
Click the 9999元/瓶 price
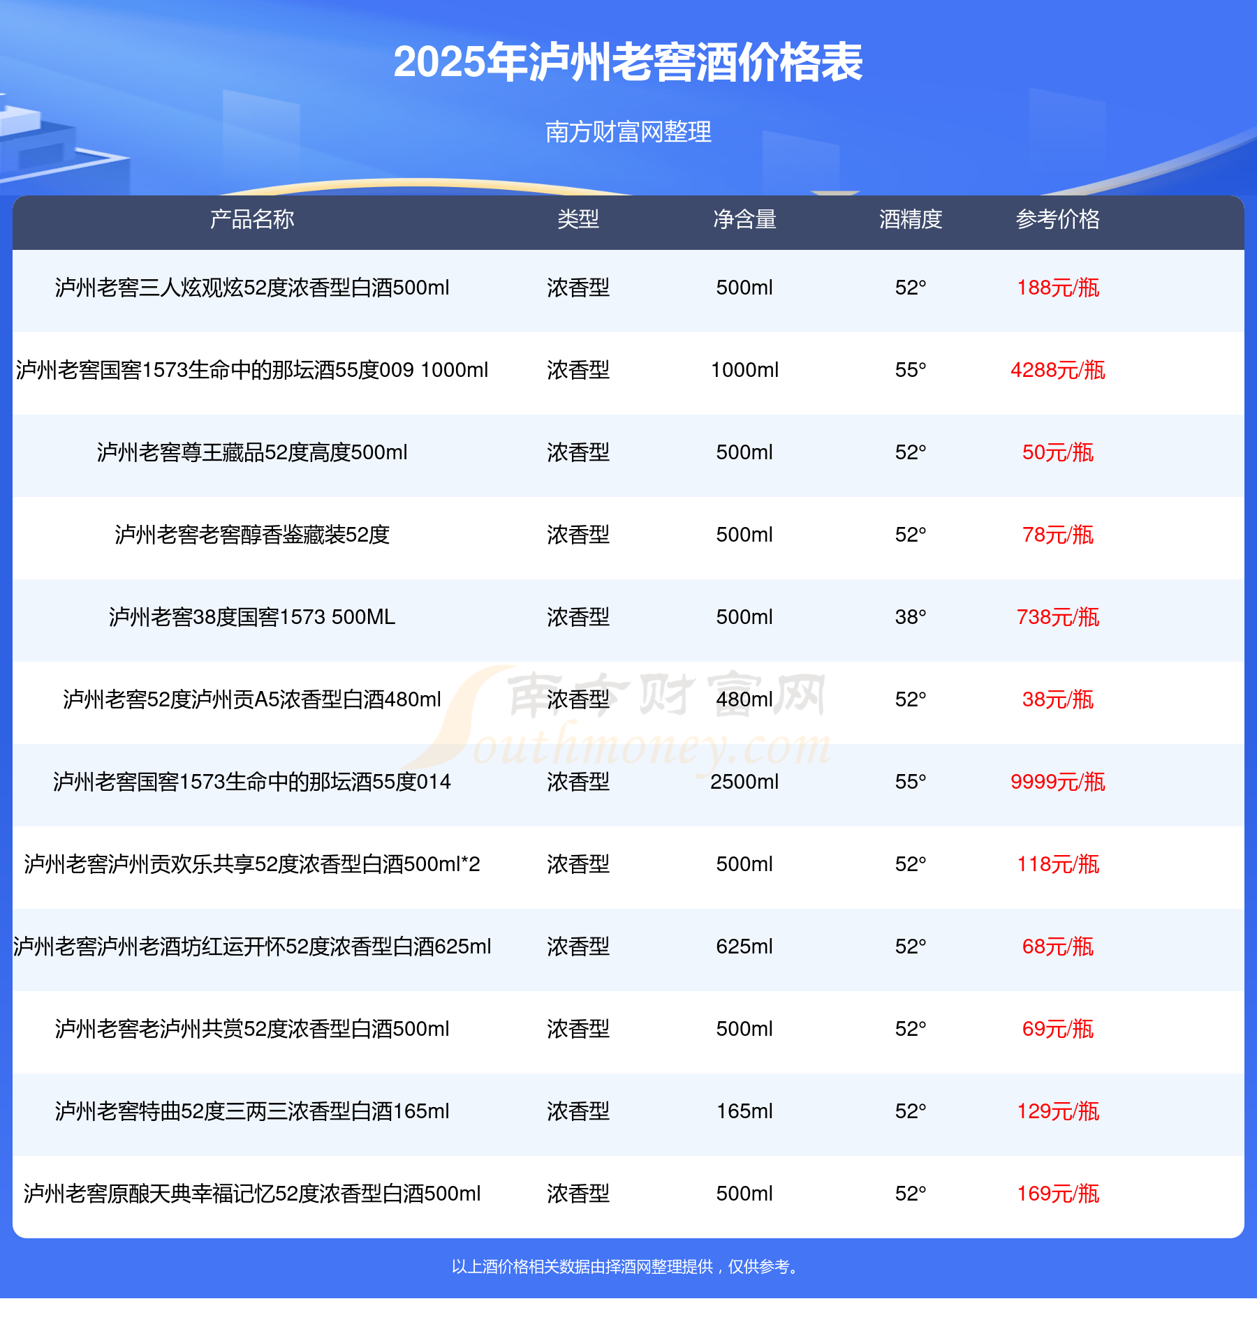(x=1058, y=782)
